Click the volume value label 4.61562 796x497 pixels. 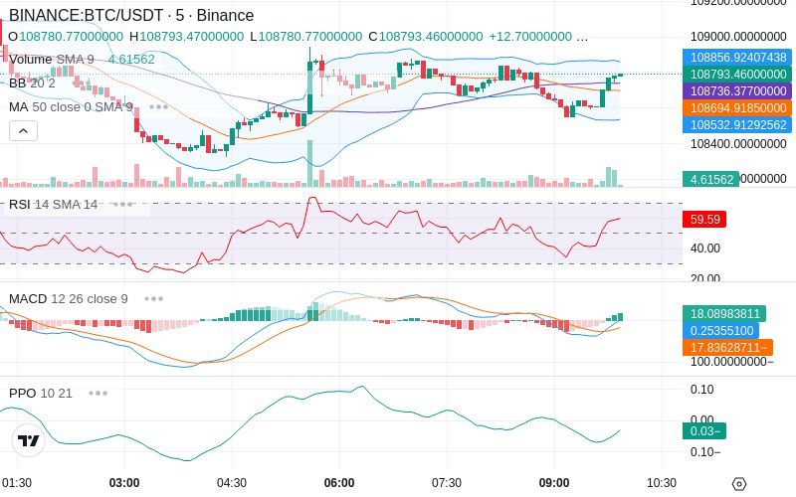710,179
